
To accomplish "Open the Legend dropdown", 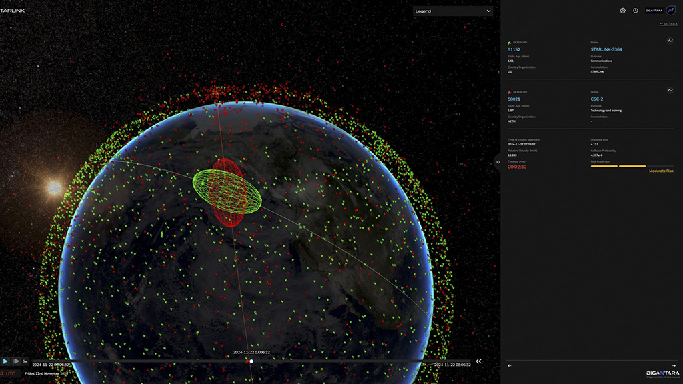I will tap(453, 11).
